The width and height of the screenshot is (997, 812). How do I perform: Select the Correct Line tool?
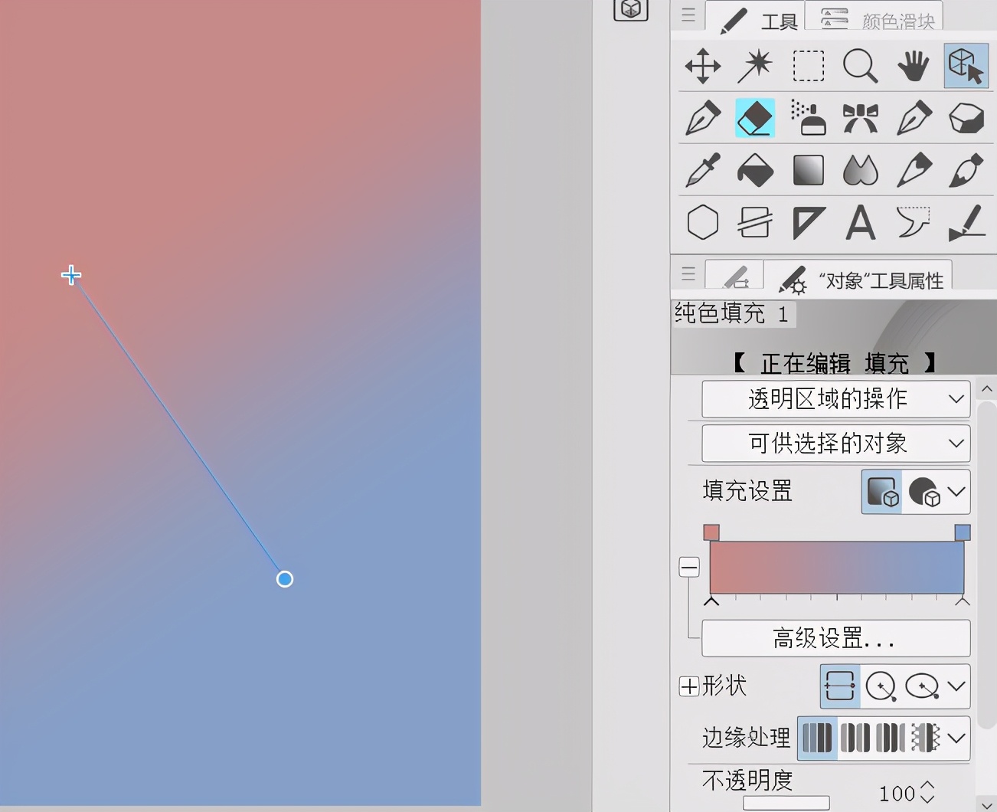tap(966, 223)
